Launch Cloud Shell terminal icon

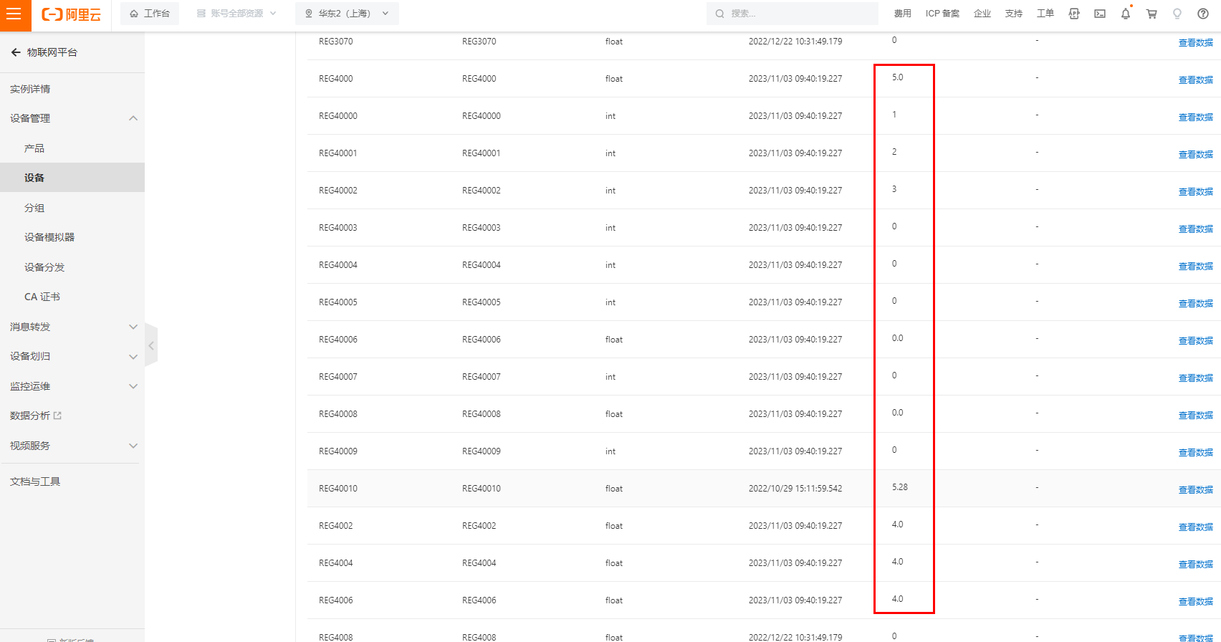(x=1100, y=14)
